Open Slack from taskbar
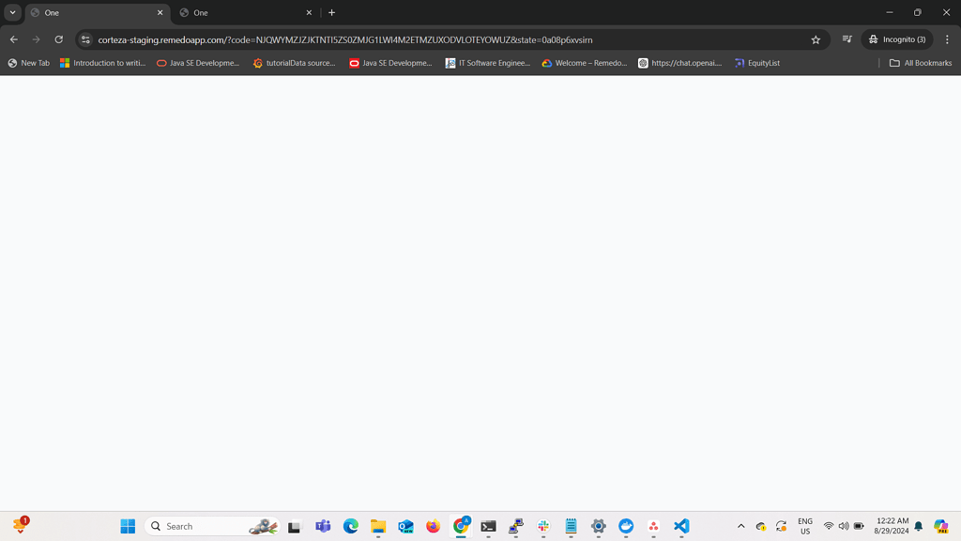The image size is (961, 541). [x=543, y=526]
